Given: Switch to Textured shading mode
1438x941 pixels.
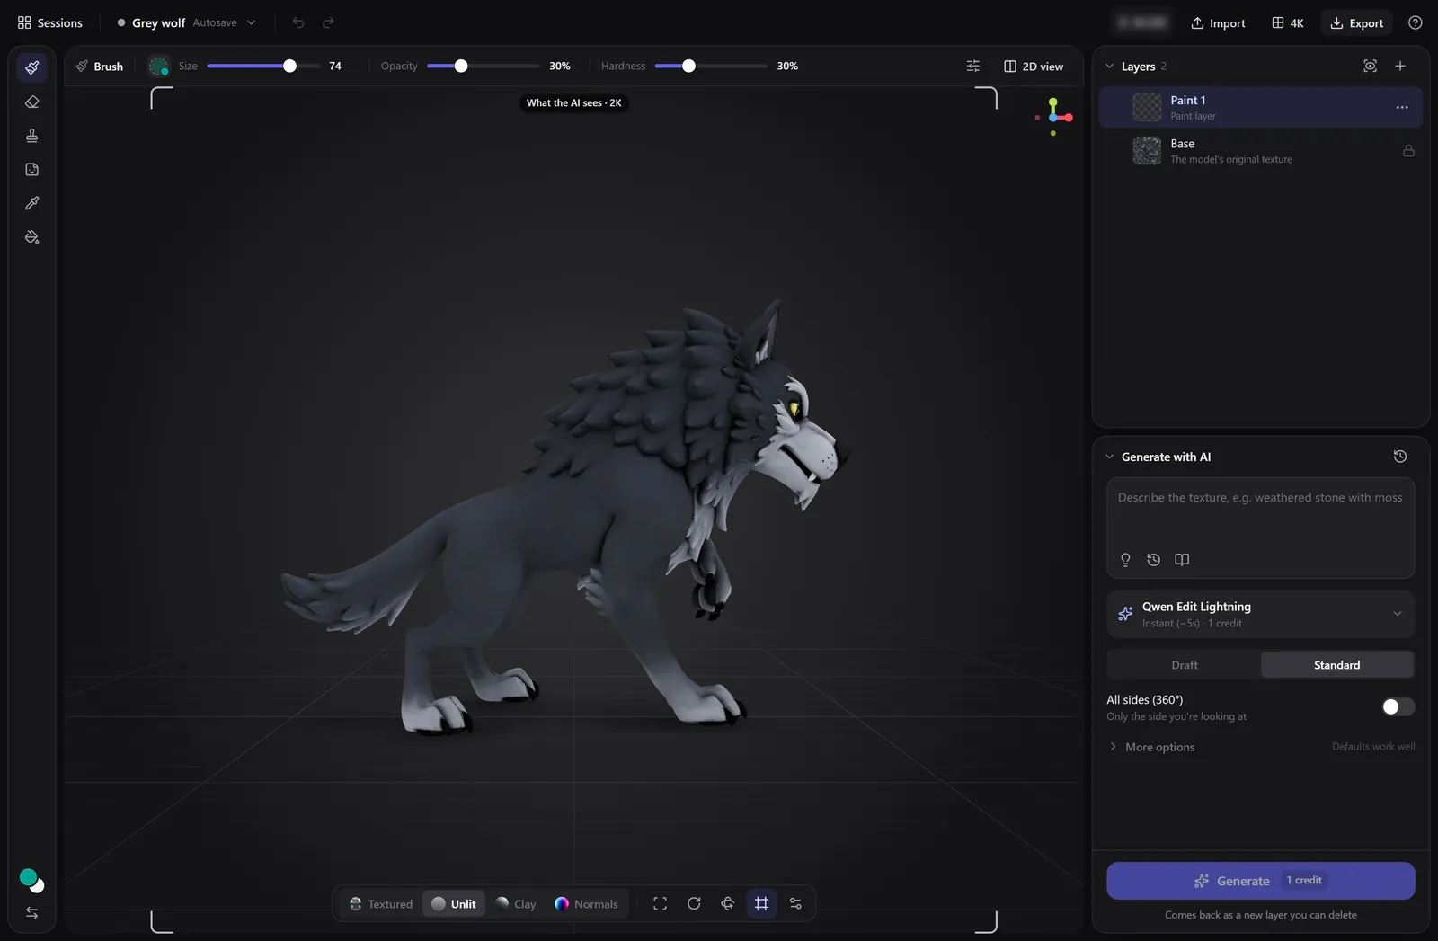Looking at the screenshot, I should (381, 903).
